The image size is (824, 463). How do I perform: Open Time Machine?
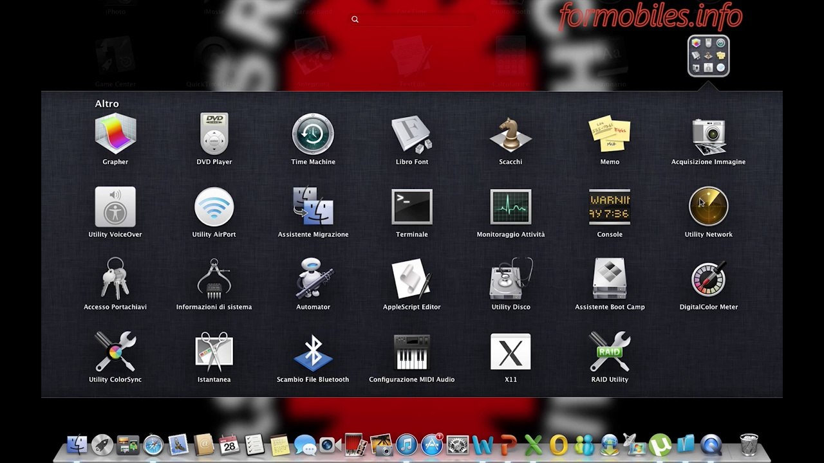coord(313,134)
